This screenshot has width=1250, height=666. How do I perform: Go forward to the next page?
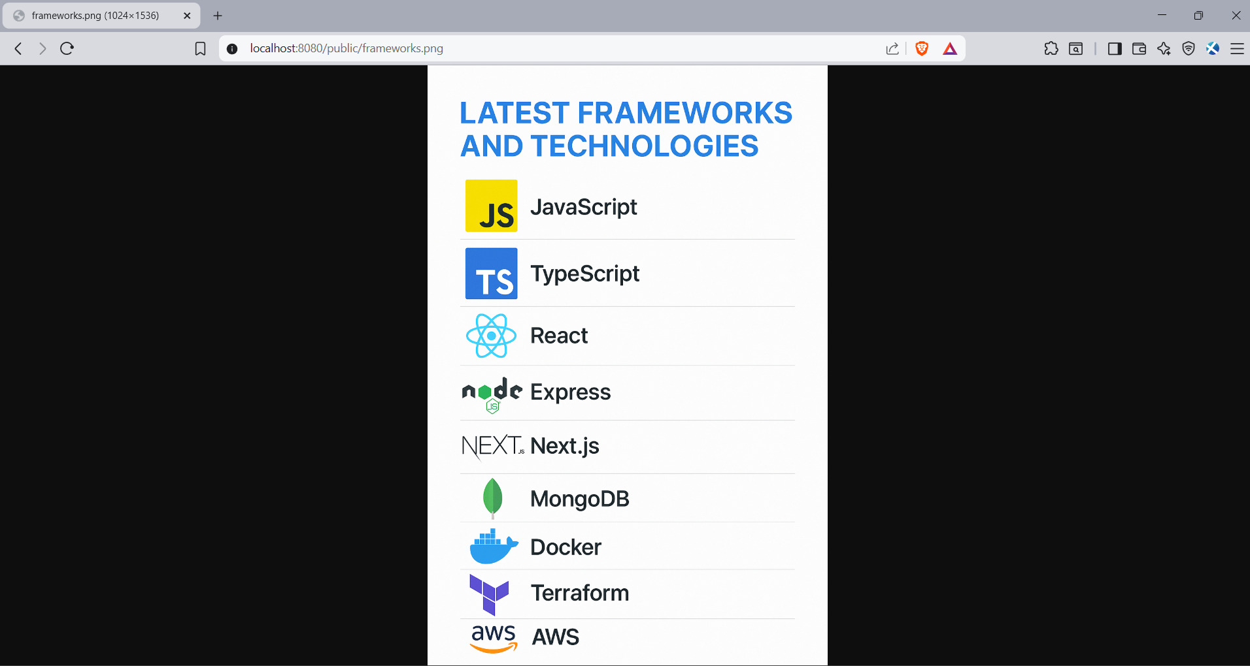click(42, 48)
